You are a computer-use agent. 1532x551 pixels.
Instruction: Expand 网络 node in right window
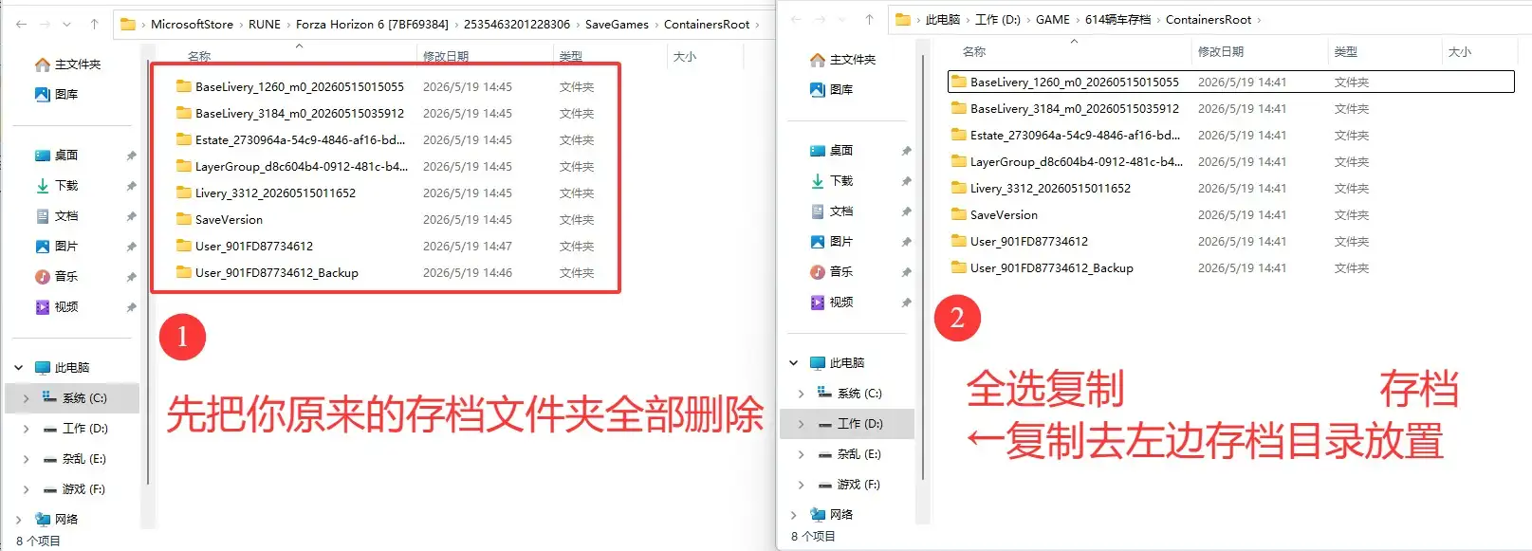pos(794,515)
